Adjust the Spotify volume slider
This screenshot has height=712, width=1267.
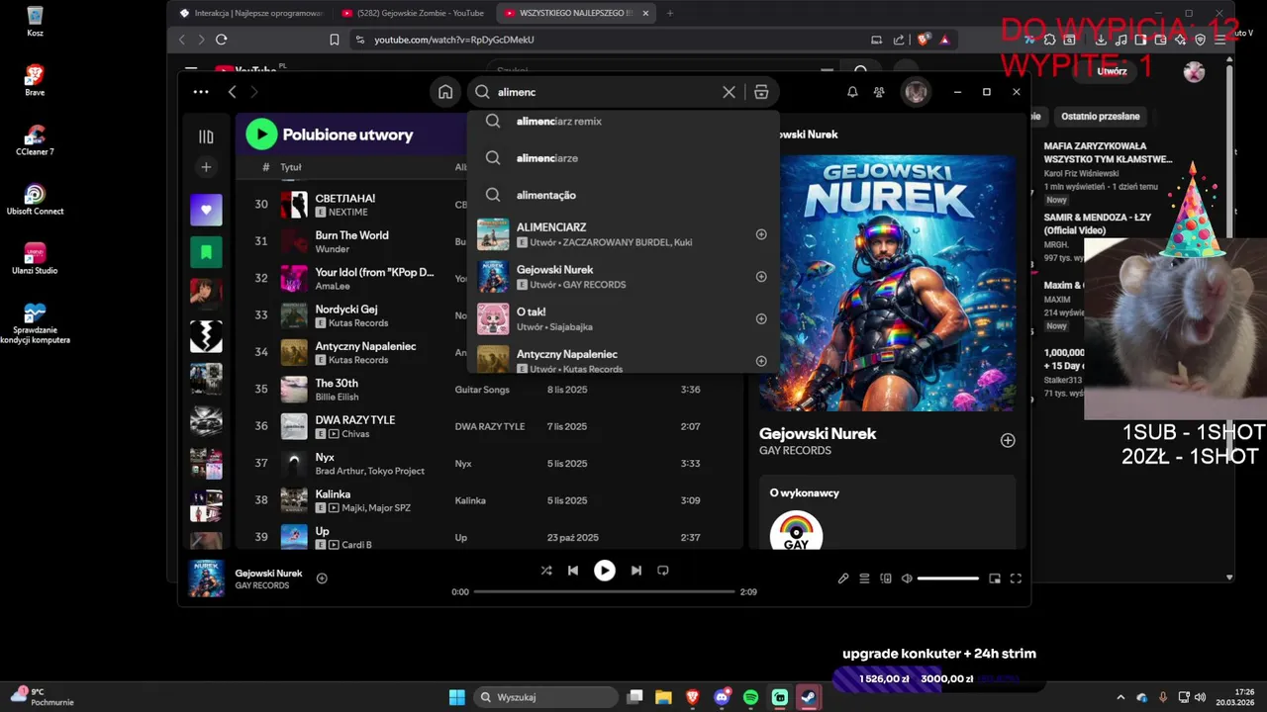coord(948,578)
